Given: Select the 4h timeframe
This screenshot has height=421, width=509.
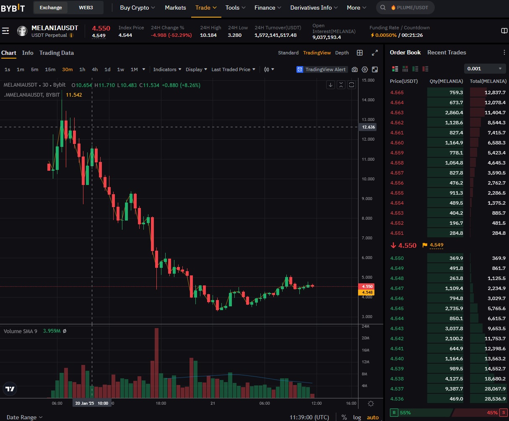Looking at the screenshot, I should click(95, 69).
